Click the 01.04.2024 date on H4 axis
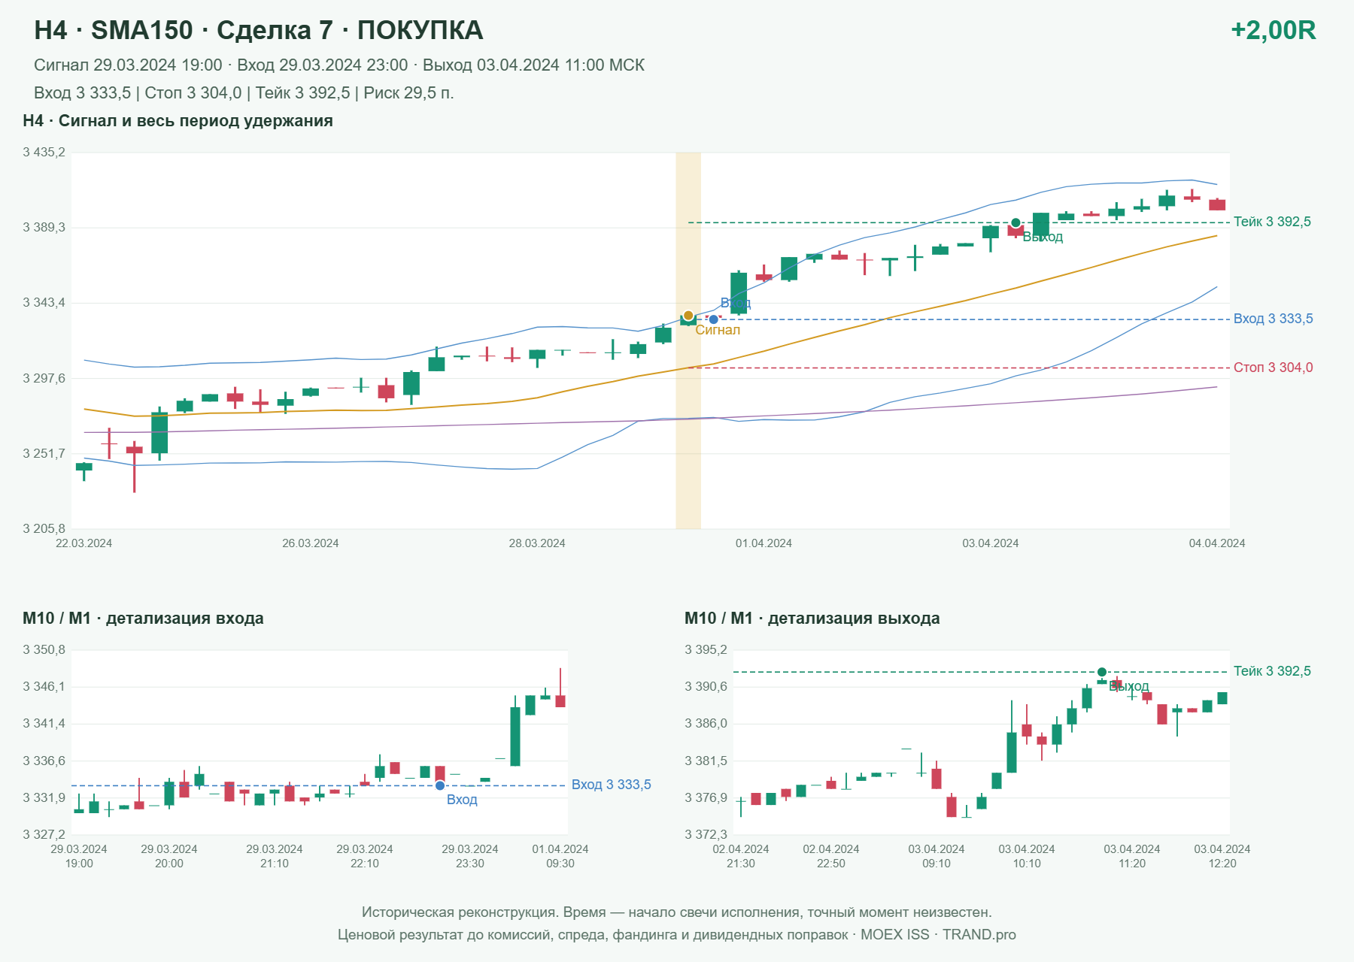1354x962 pixels. coord(764,543)
